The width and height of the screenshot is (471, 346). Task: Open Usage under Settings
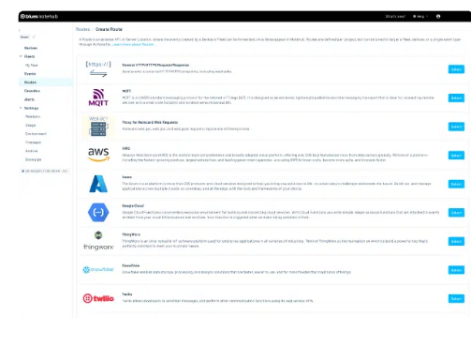(31, 125)
